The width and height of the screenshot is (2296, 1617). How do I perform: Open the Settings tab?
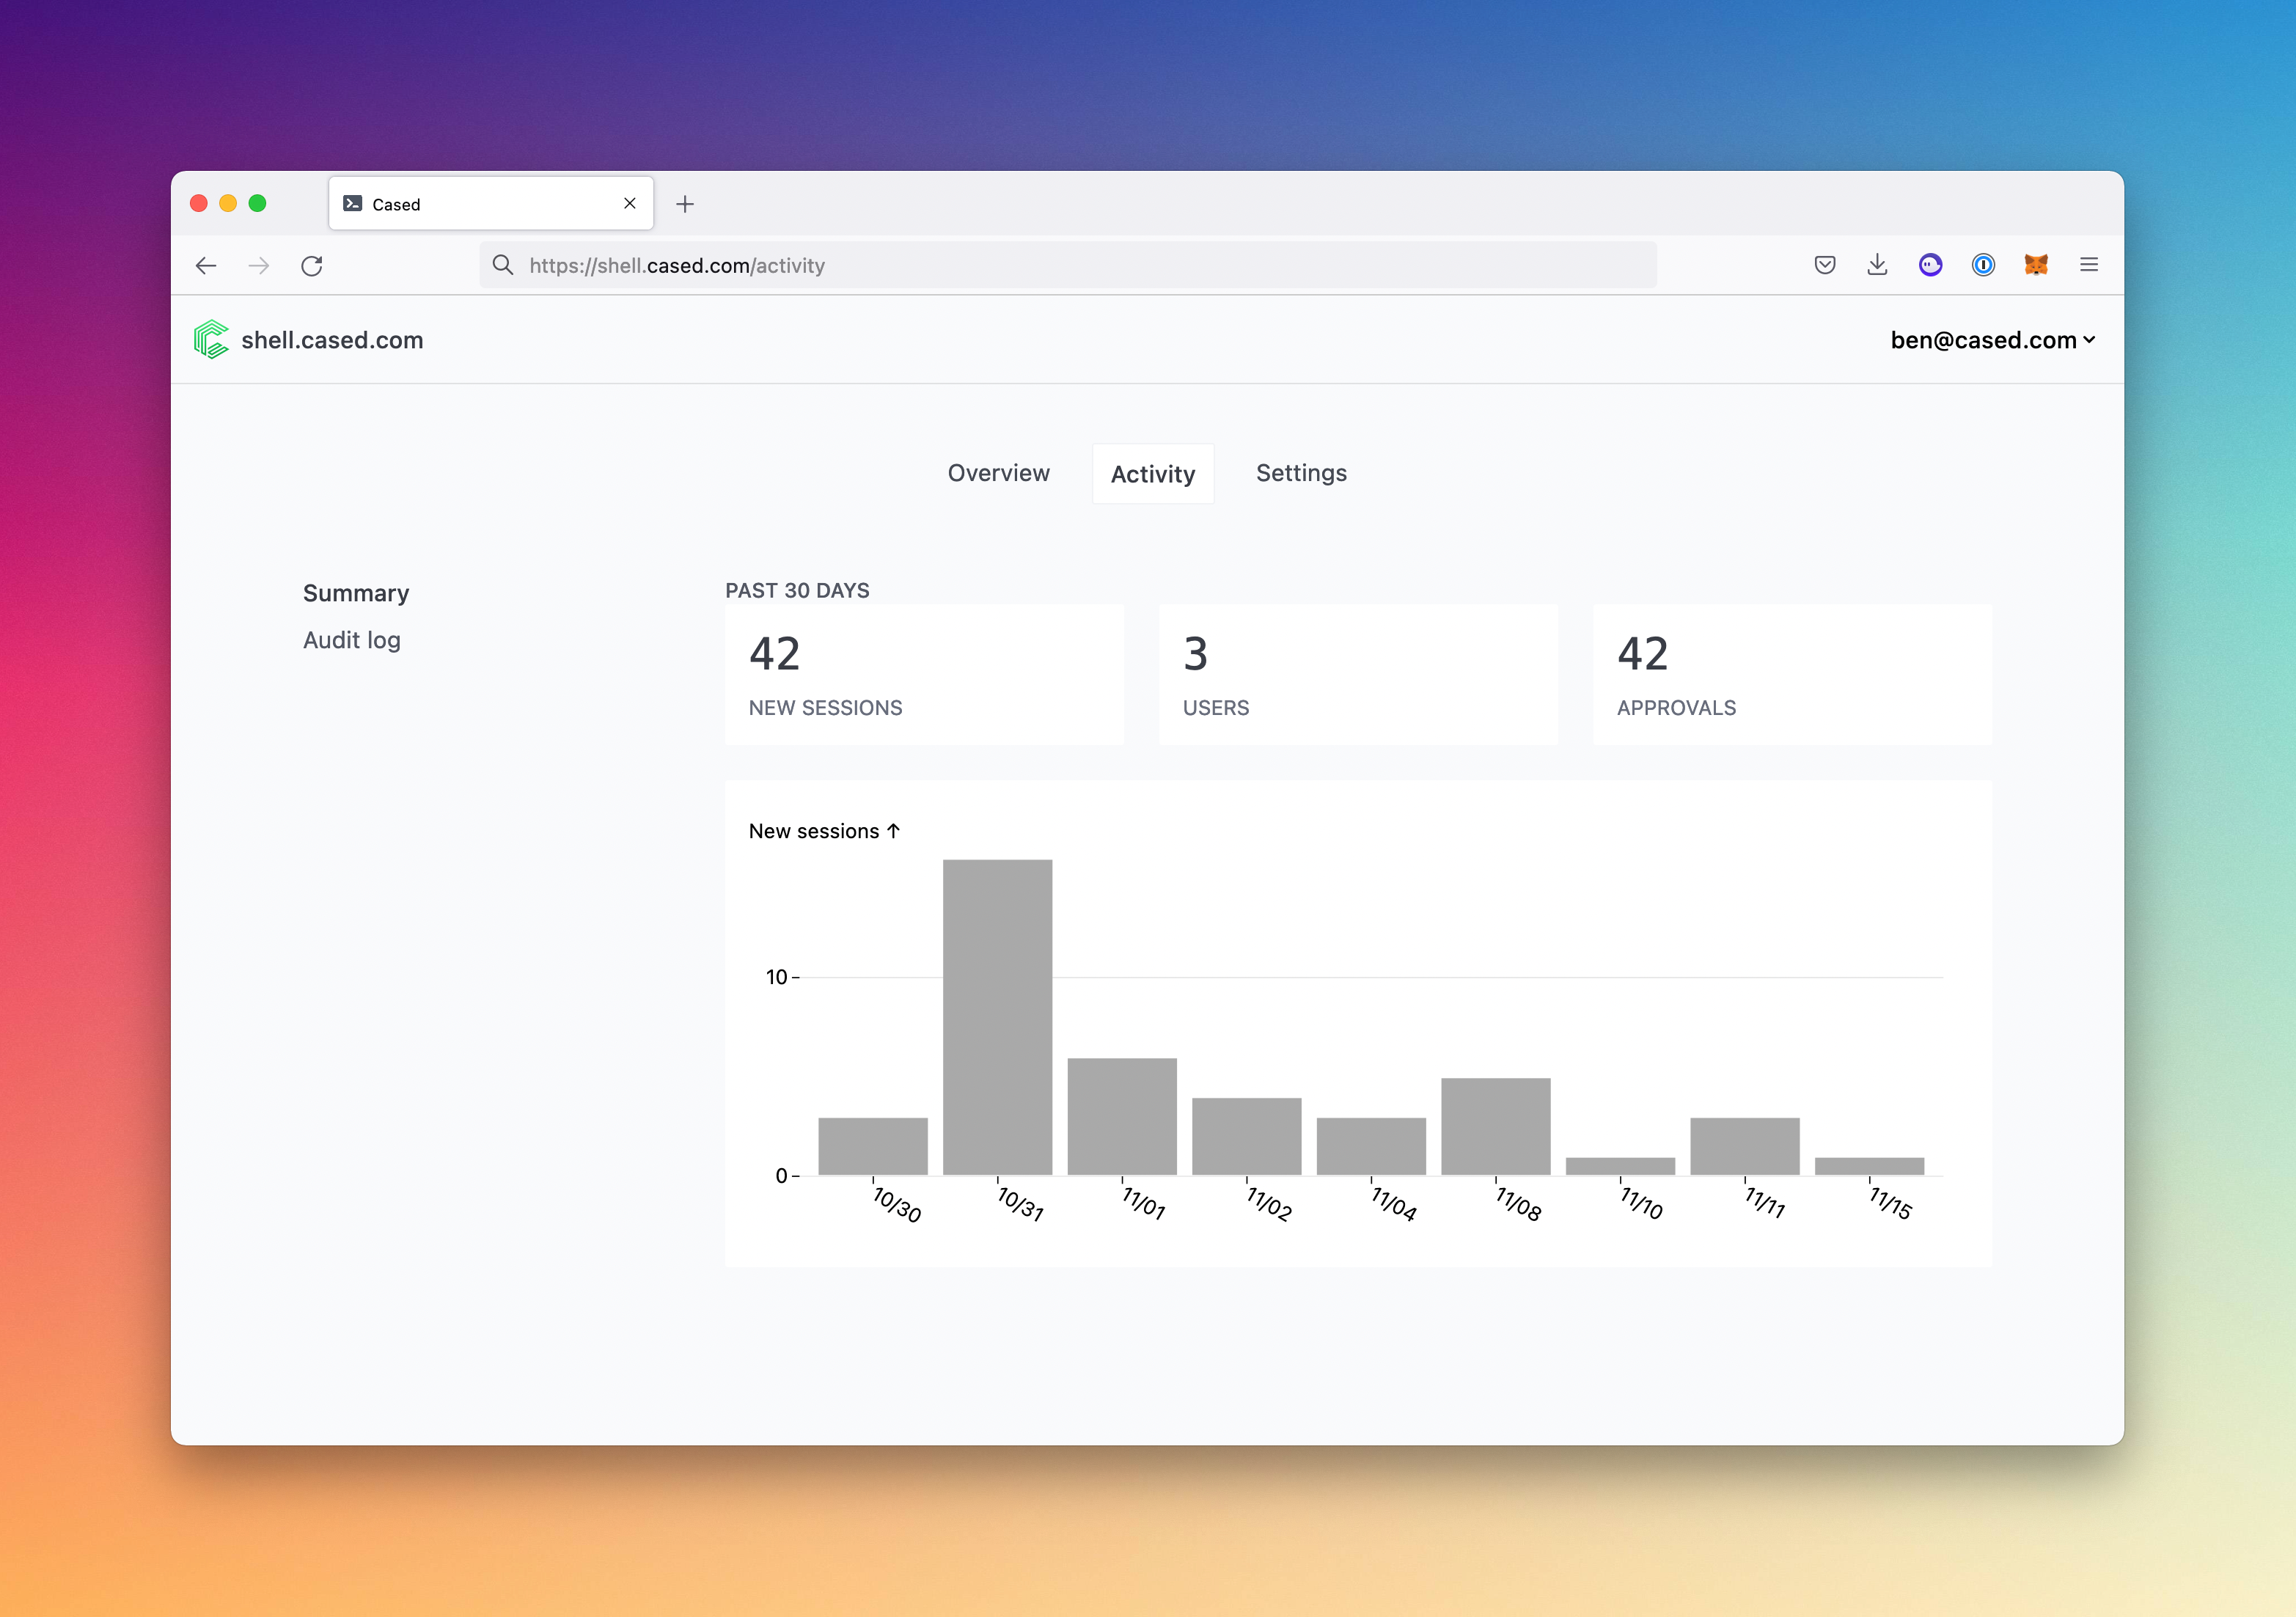click(x=1301, y=473)
